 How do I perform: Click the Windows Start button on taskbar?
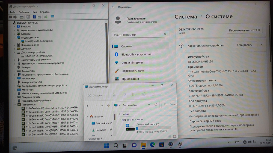click(106, 146)
